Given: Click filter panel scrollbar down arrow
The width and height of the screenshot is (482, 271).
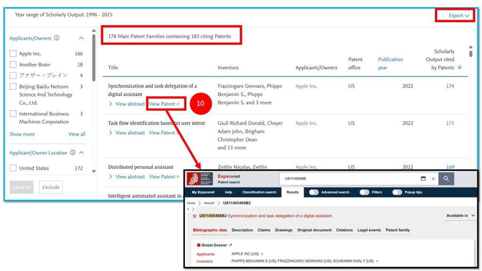Looking at the screenshot, I should (94, 171).
